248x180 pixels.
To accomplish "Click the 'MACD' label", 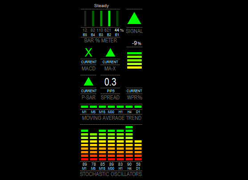I will pyautogui.click(x=89, y=69).
